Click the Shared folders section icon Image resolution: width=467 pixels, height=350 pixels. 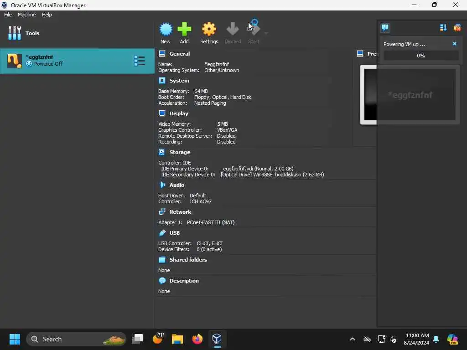162,259
